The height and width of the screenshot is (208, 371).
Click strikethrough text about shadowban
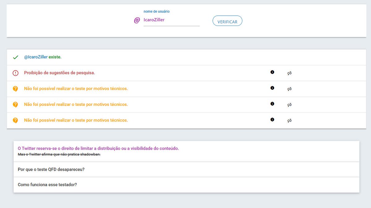[x=59, y=154]
